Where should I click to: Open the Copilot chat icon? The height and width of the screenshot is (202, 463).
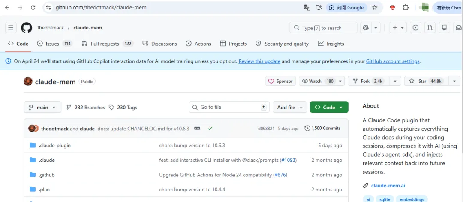366,28
